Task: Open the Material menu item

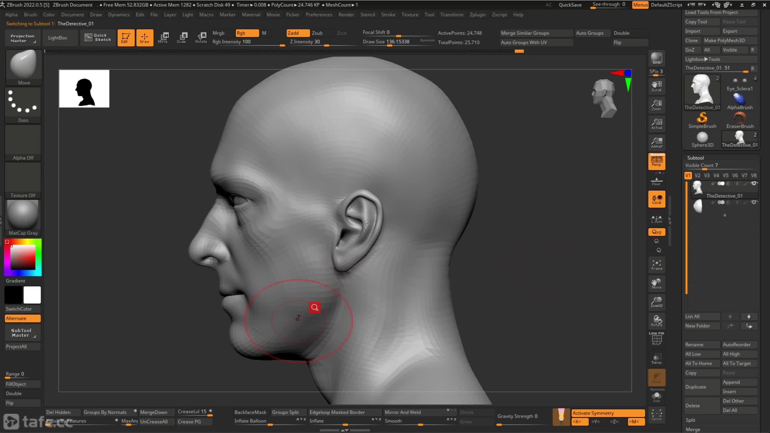Action: tap(251, 14)
